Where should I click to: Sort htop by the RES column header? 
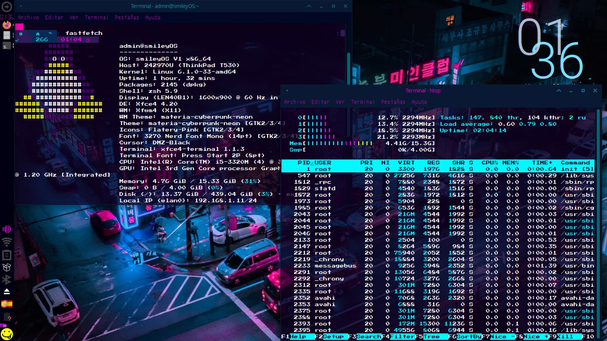tap(433, 163)
